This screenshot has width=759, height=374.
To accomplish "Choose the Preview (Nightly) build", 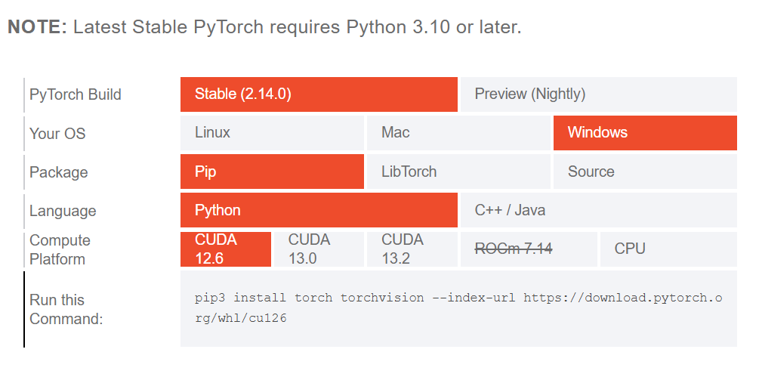I will [599, 94].
